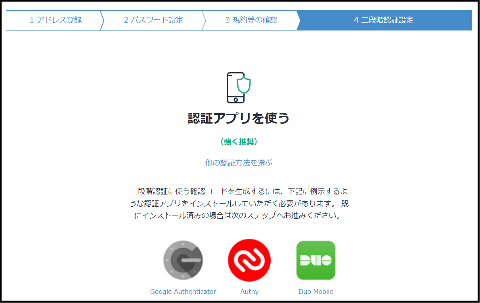
Task: Click the blue step progress bar area
Action: (384, 20)
